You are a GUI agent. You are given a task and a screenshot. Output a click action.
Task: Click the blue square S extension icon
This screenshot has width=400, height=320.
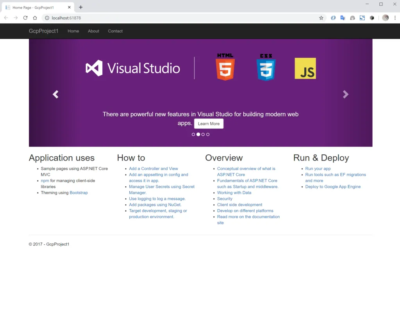(x=362, y=18)
